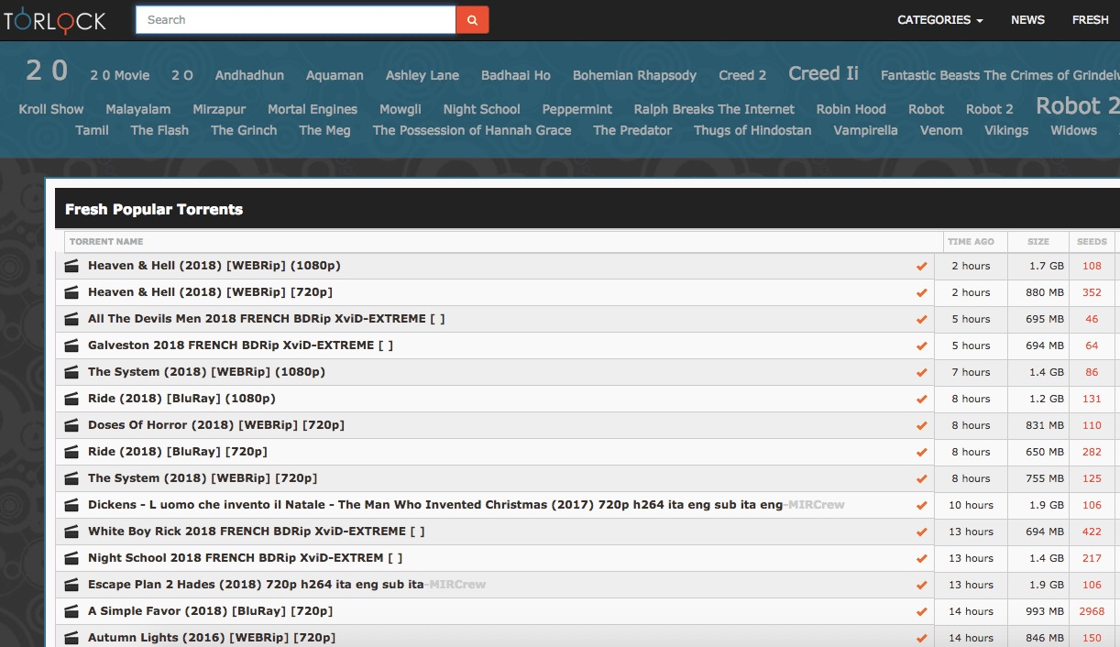Screen dimensions: 1120x647
Task: Click movie icon beside A Simple Favor
Action: [x=71, y=611]
